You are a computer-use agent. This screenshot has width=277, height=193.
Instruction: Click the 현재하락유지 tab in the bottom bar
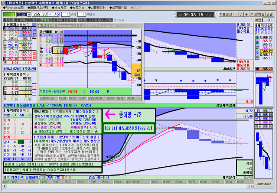(35, 177)
